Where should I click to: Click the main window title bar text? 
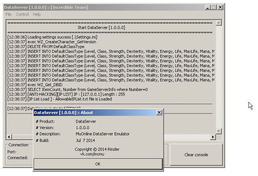click(x=46, y=7)
